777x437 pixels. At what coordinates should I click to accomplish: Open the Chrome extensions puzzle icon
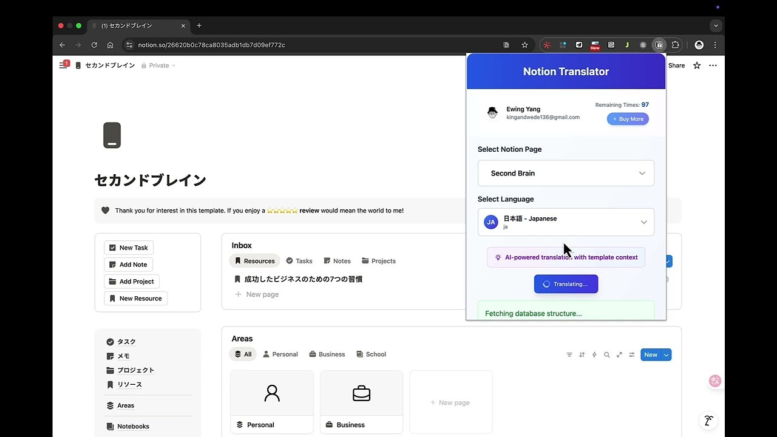click(x=675, y=45)
